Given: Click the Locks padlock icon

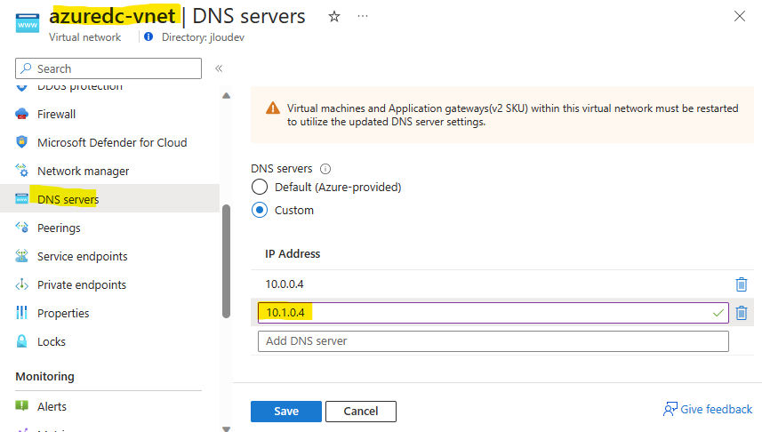Looking at the screenshot, I should click(x=22, y=340).
